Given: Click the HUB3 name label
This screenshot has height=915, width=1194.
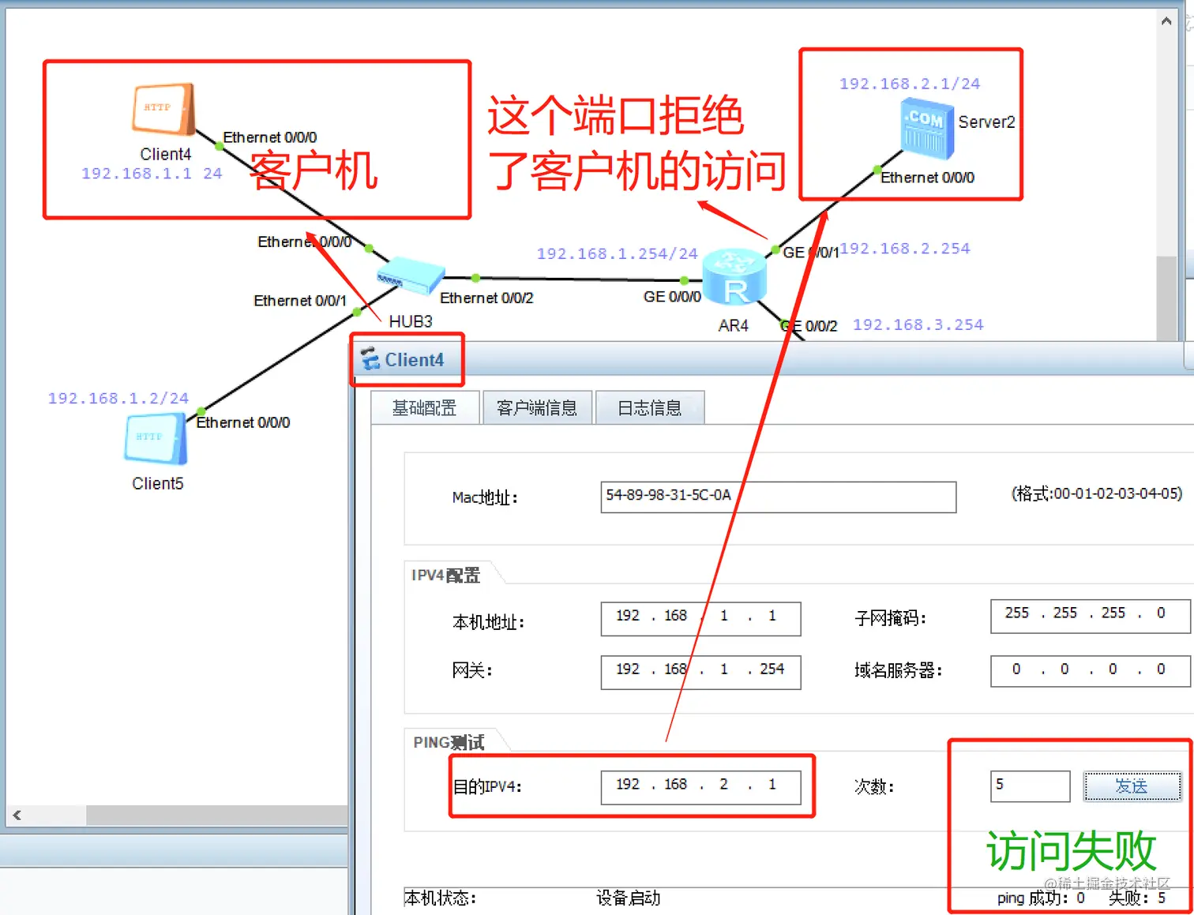Looking at the screenshot, I should (411, 321).
